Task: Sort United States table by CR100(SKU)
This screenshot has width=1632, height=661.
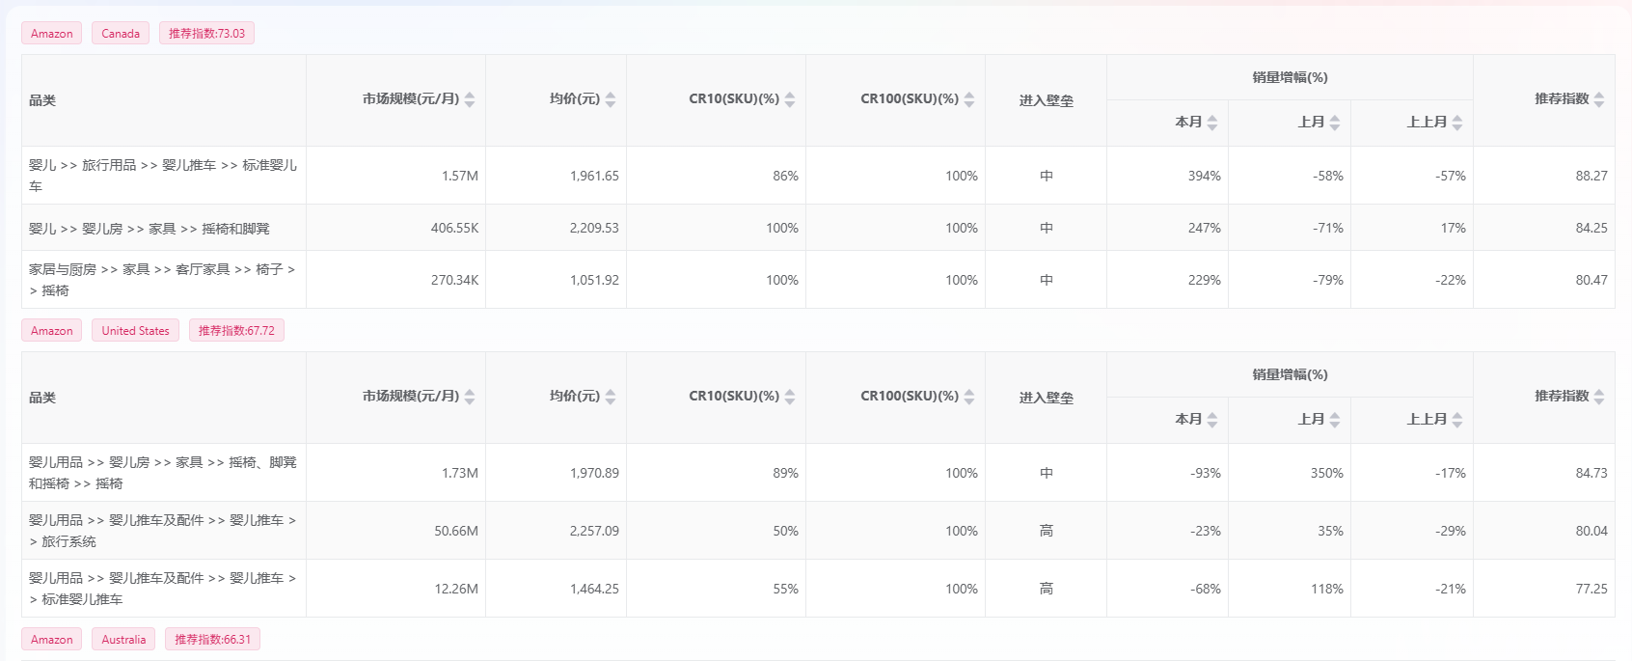Action: (969, 397)
